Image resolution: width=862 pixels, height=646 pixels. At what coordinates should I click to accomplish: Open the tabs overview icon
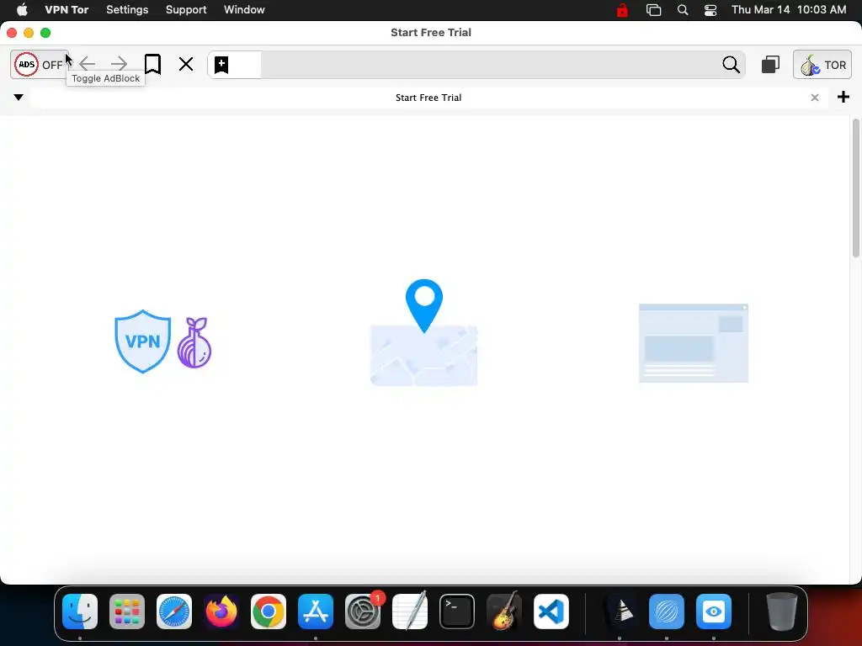(770, 64)
